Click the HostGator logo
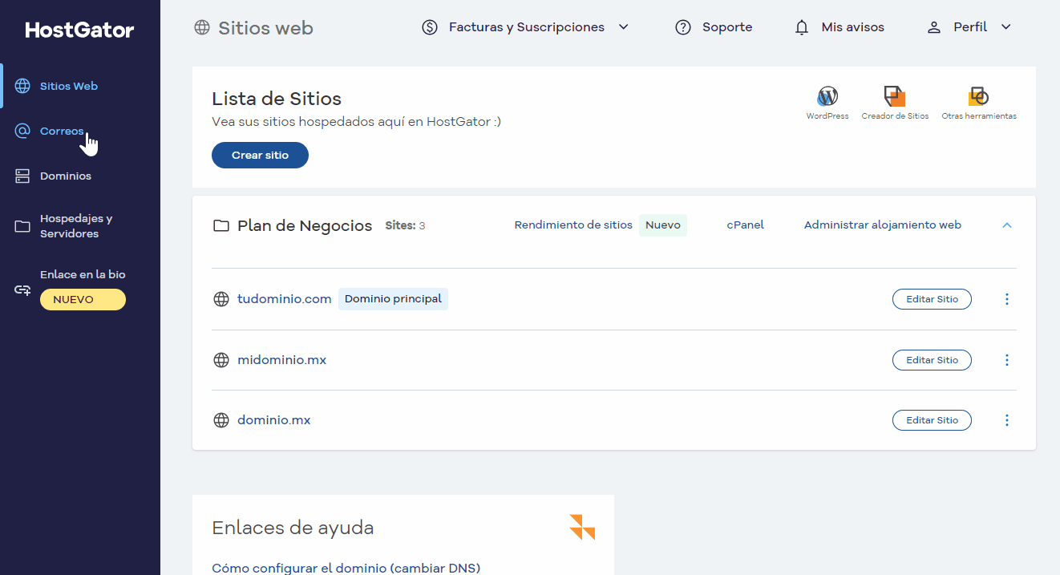Image resolution: width=1060 pixels, height=575 pixels. click(x=79, y=30)
